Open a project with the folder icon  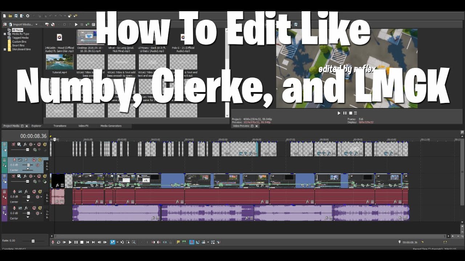(10, 16)
